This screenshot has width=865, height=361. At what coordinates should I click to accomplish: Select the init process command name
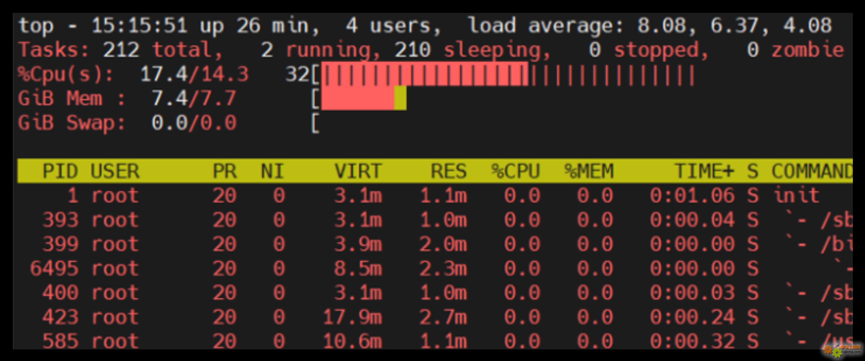tap(796, 195)
